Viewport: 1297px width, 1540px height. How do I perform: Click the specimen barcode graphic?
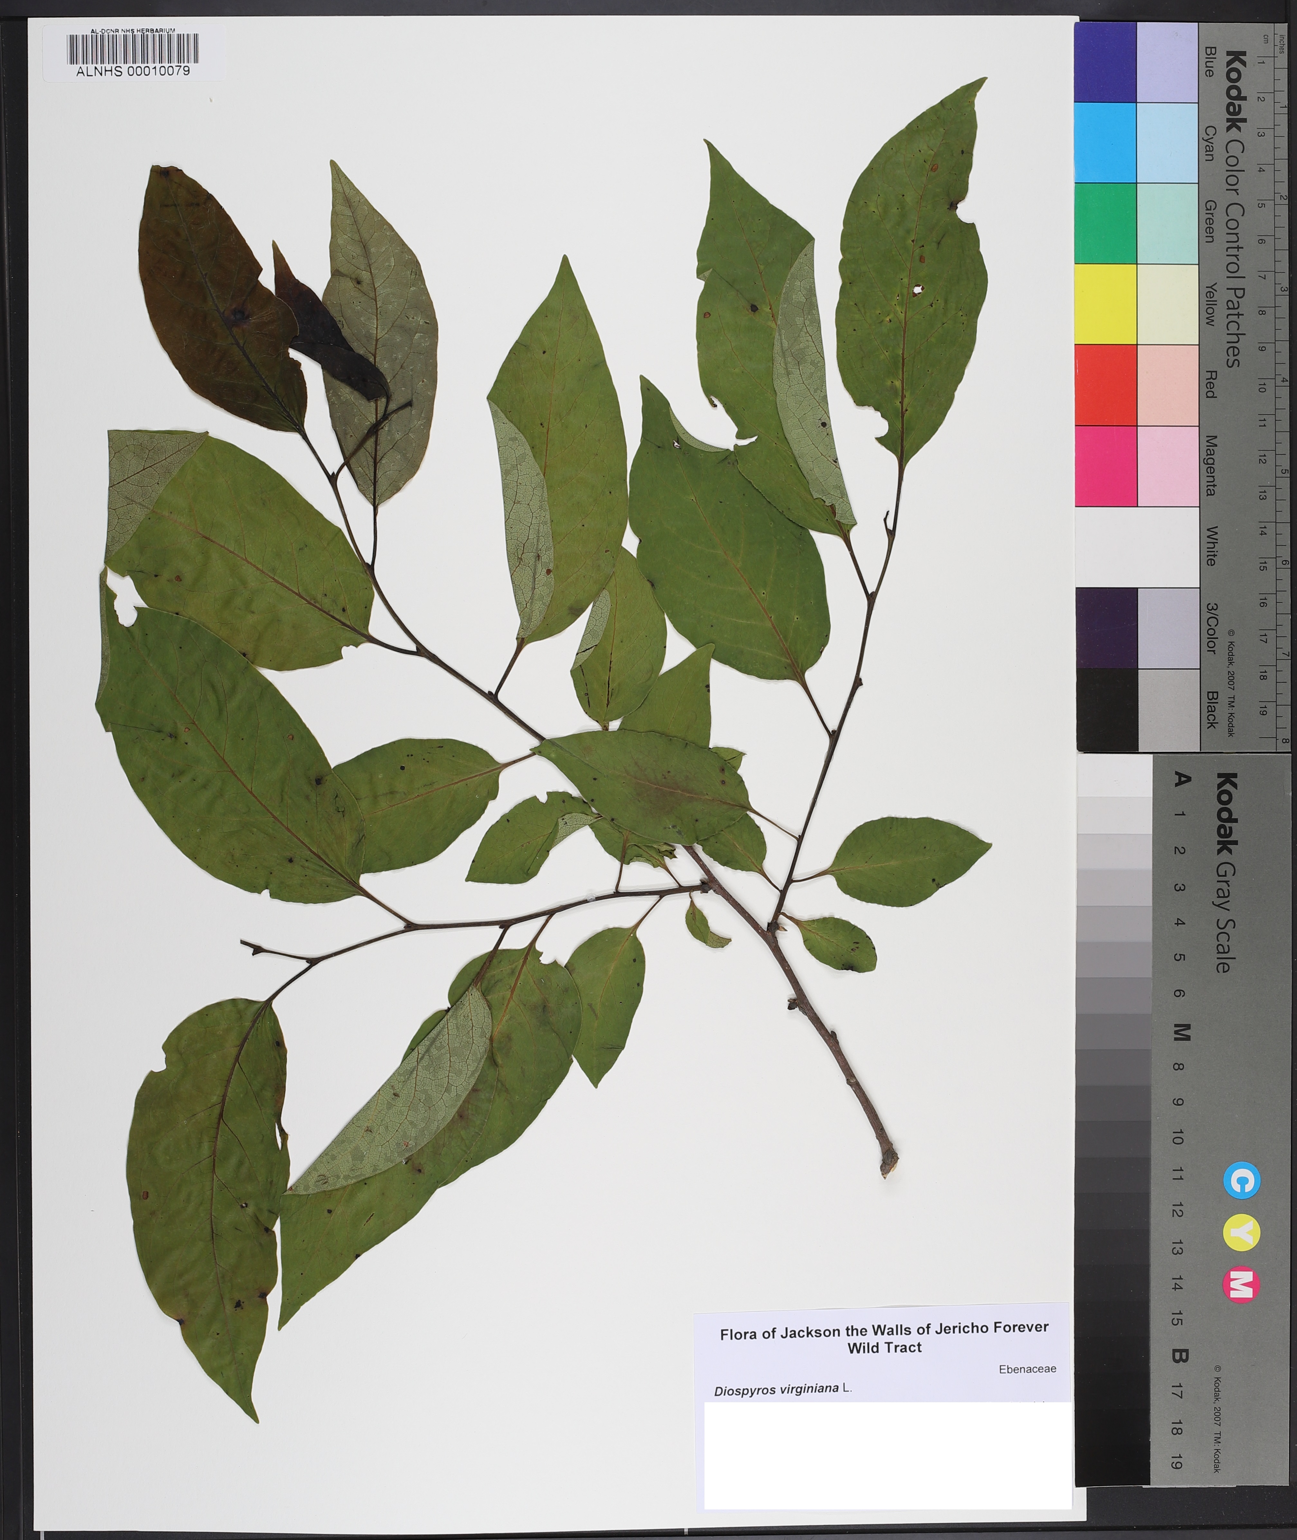pyautogui.click(x=133, y=49)
